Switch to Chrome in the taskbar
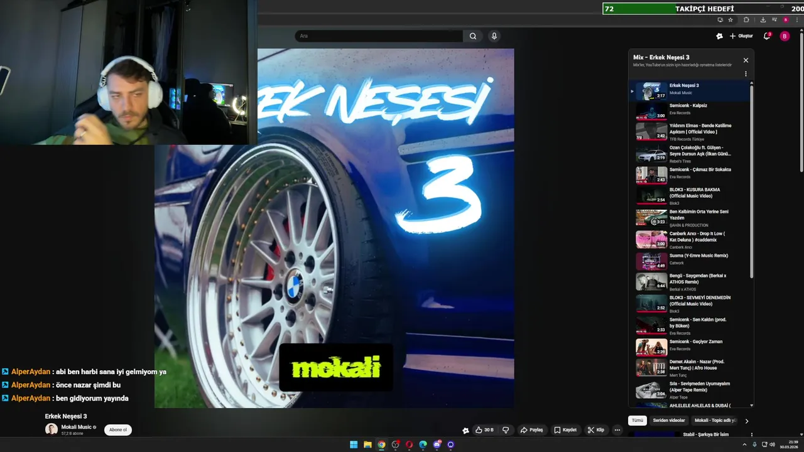Viewport: 804px width, 452px height. coord(381,444)
